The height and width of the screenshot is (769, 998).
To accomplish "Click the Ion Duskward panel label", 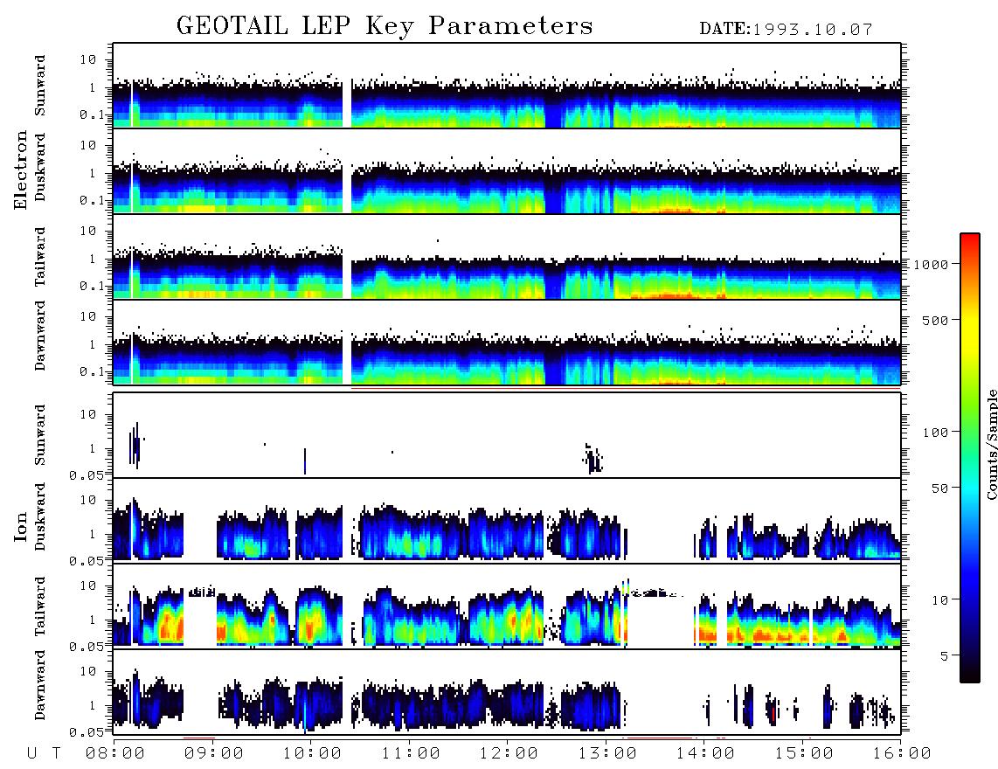I will click(x=40, y=517).
